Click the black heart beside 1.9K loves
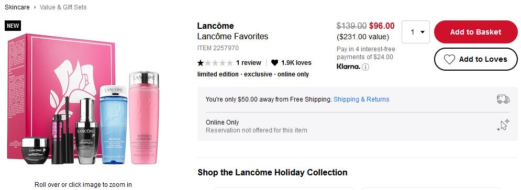Screen dimensions: 521x190 point(274,62)
